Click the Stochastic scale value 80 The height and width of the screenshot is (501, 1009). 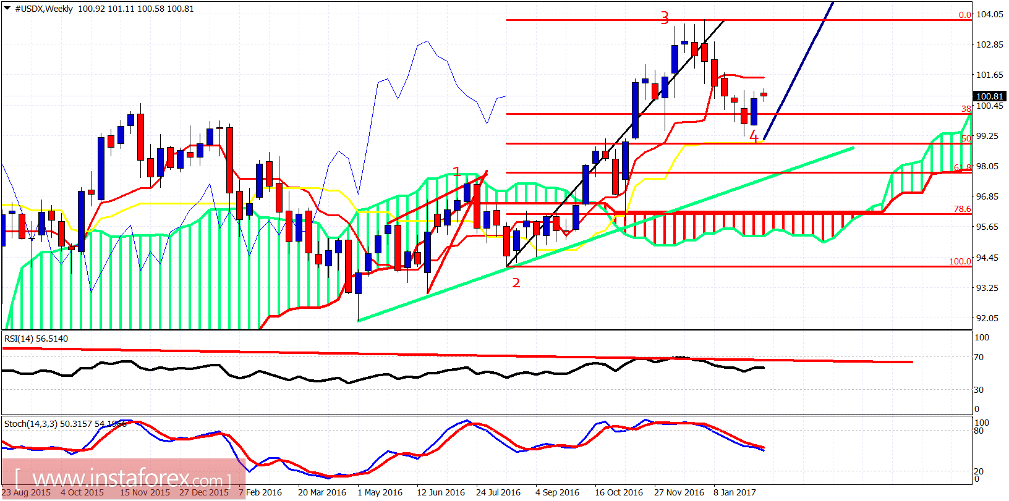[979, 431]
